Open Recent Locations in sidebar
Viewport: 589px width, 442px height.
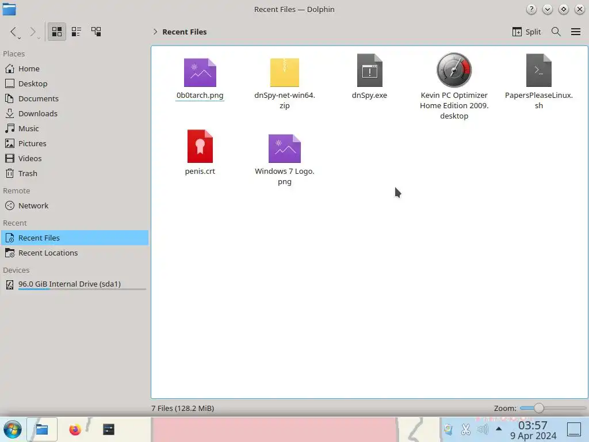point(74,253)
